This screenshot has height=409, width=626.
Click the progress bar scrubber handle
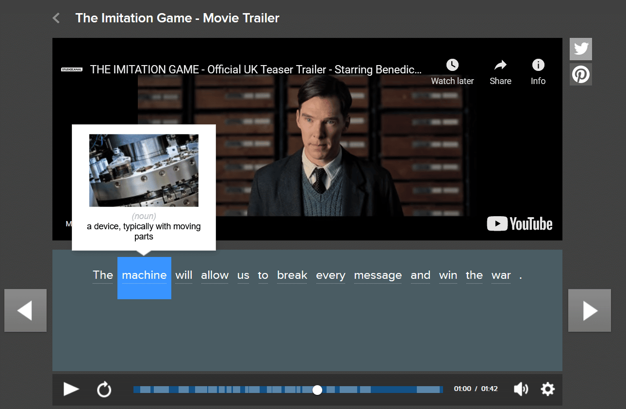click(x=317, y=390)
